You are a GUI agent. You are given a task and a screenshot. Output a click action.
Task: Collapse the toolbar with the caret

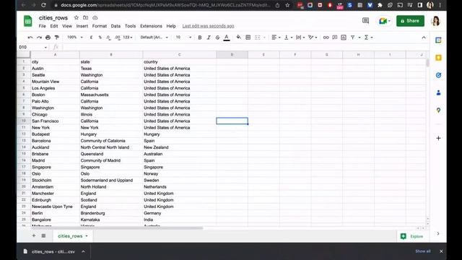point(424,38)
